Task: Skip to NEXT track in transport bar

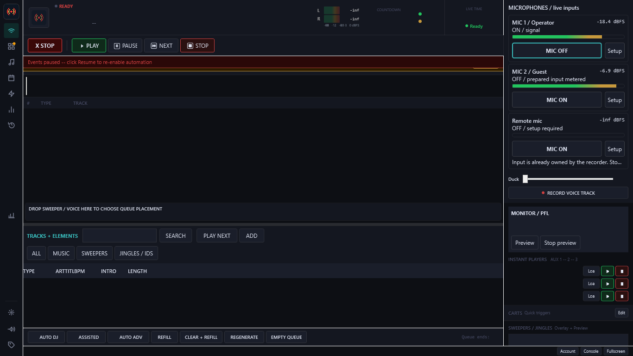Action: pyautogui.click(x=161, y=45)
